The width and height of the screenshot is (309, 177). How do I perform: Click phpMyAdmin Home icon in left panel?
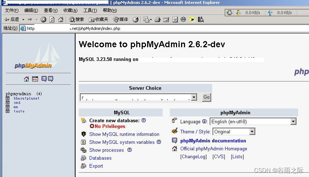(26, 79)
